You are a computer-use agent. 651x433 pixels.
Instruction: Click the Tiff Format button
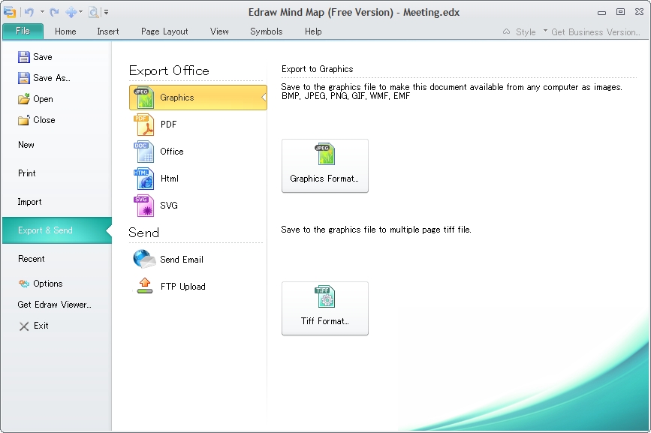(324, 308)
